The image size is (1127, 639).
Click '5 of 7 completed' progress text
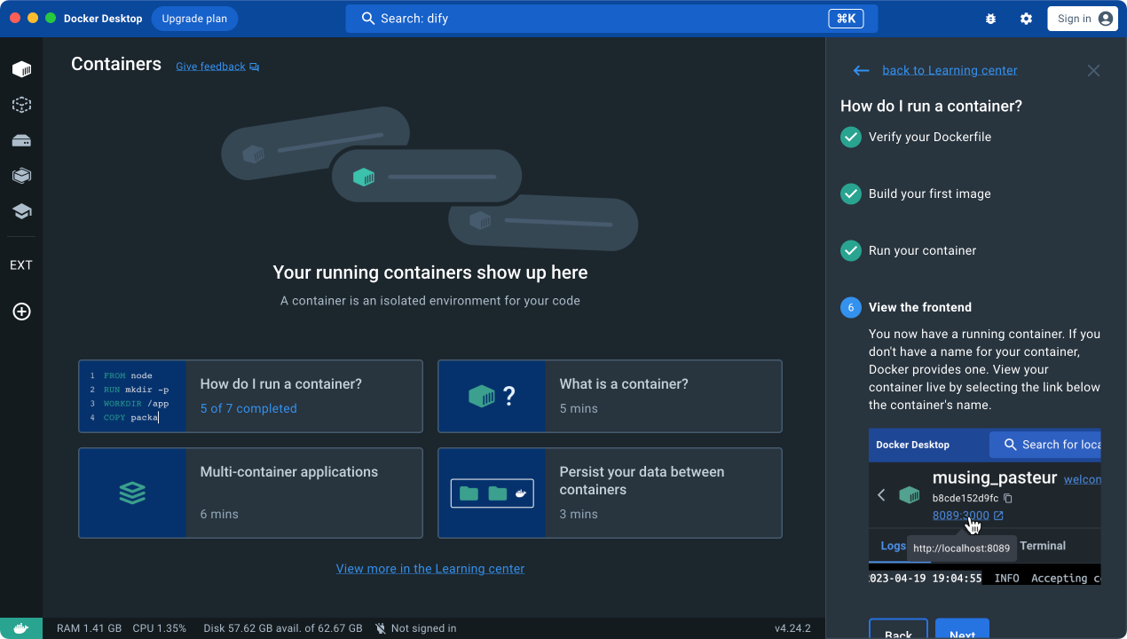[248, 408]
